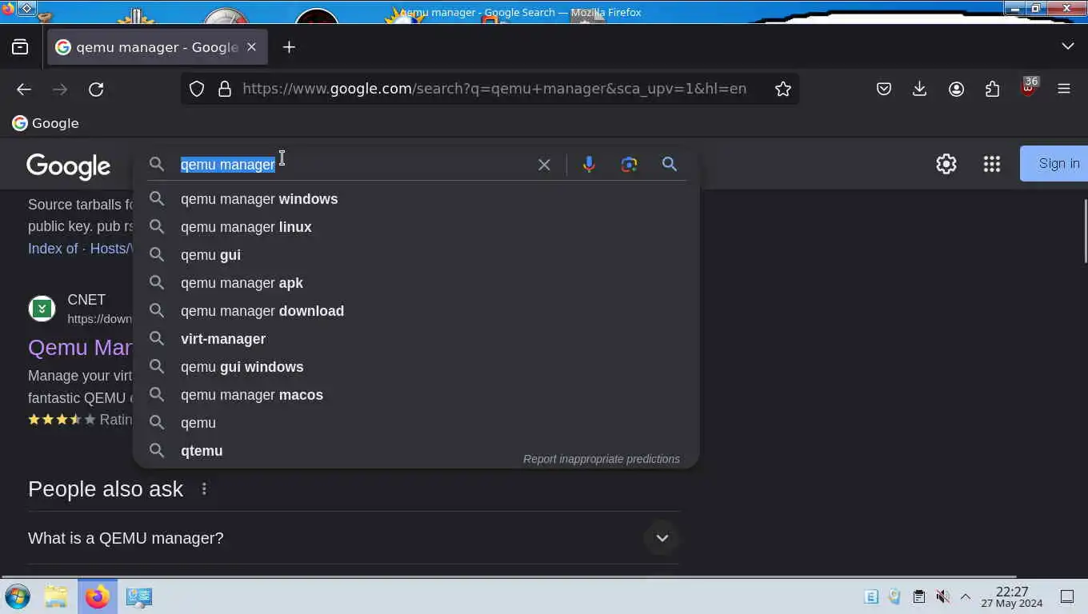1088x614 pixels.
Task: Show hidden system tray icons
Action: pyautogui.click(x=966, y=596)
